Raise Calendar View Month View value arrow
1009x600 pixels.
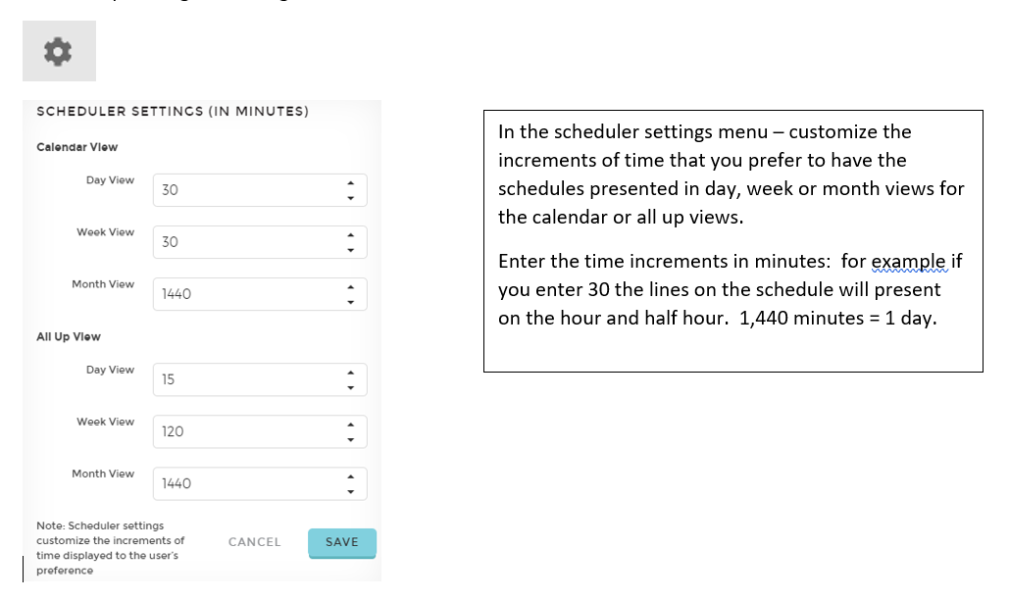[x=351, y=287]
